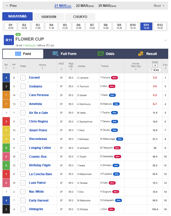Switch to the Odds tab
The image size is (171, 216).
[106, 54]
